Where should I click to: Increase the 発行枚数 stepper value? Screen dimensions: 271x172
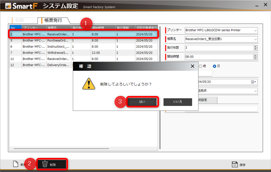255,47
